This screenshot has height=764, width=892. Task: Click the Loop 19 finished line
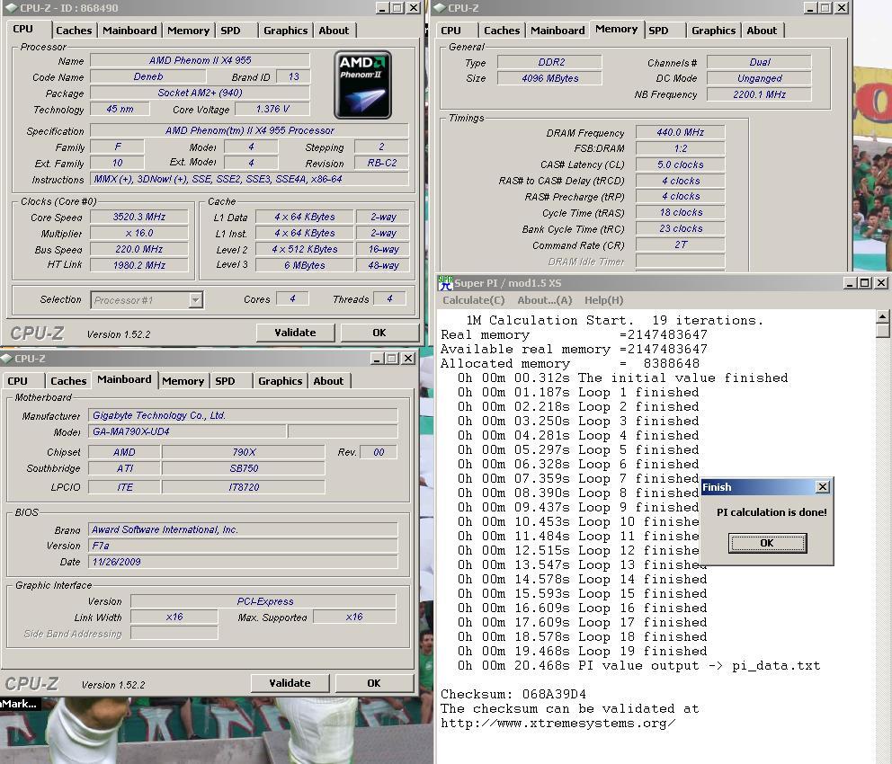pyautogui.click(x=582, y=652)
